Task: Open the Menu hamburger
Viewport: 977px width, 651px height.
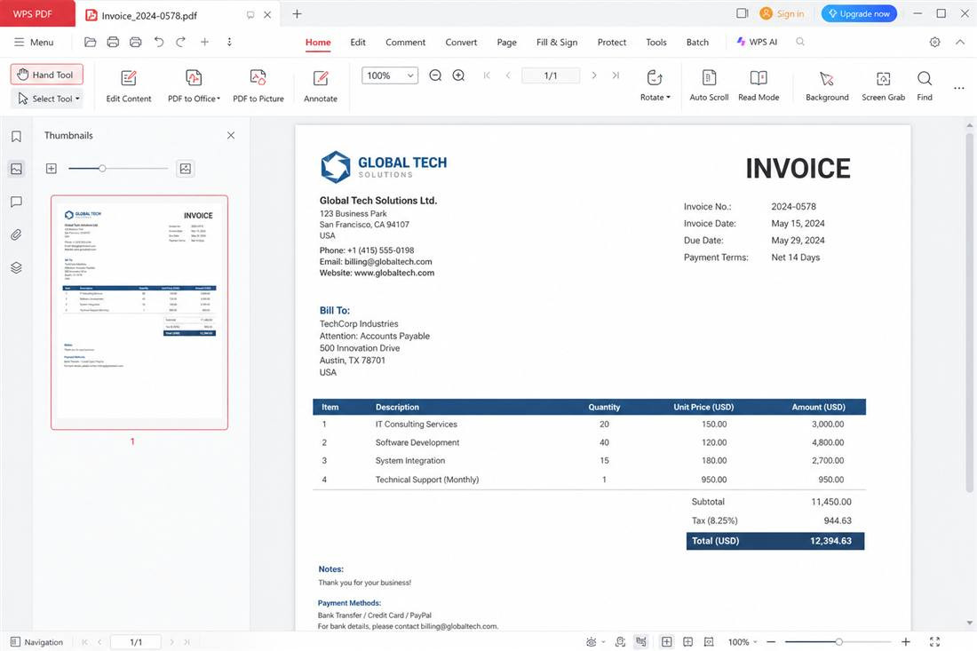Action: click(34, 42)
